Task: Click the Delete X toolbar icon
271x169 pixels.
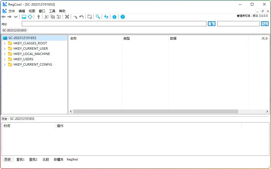Action: pos(67,17)
